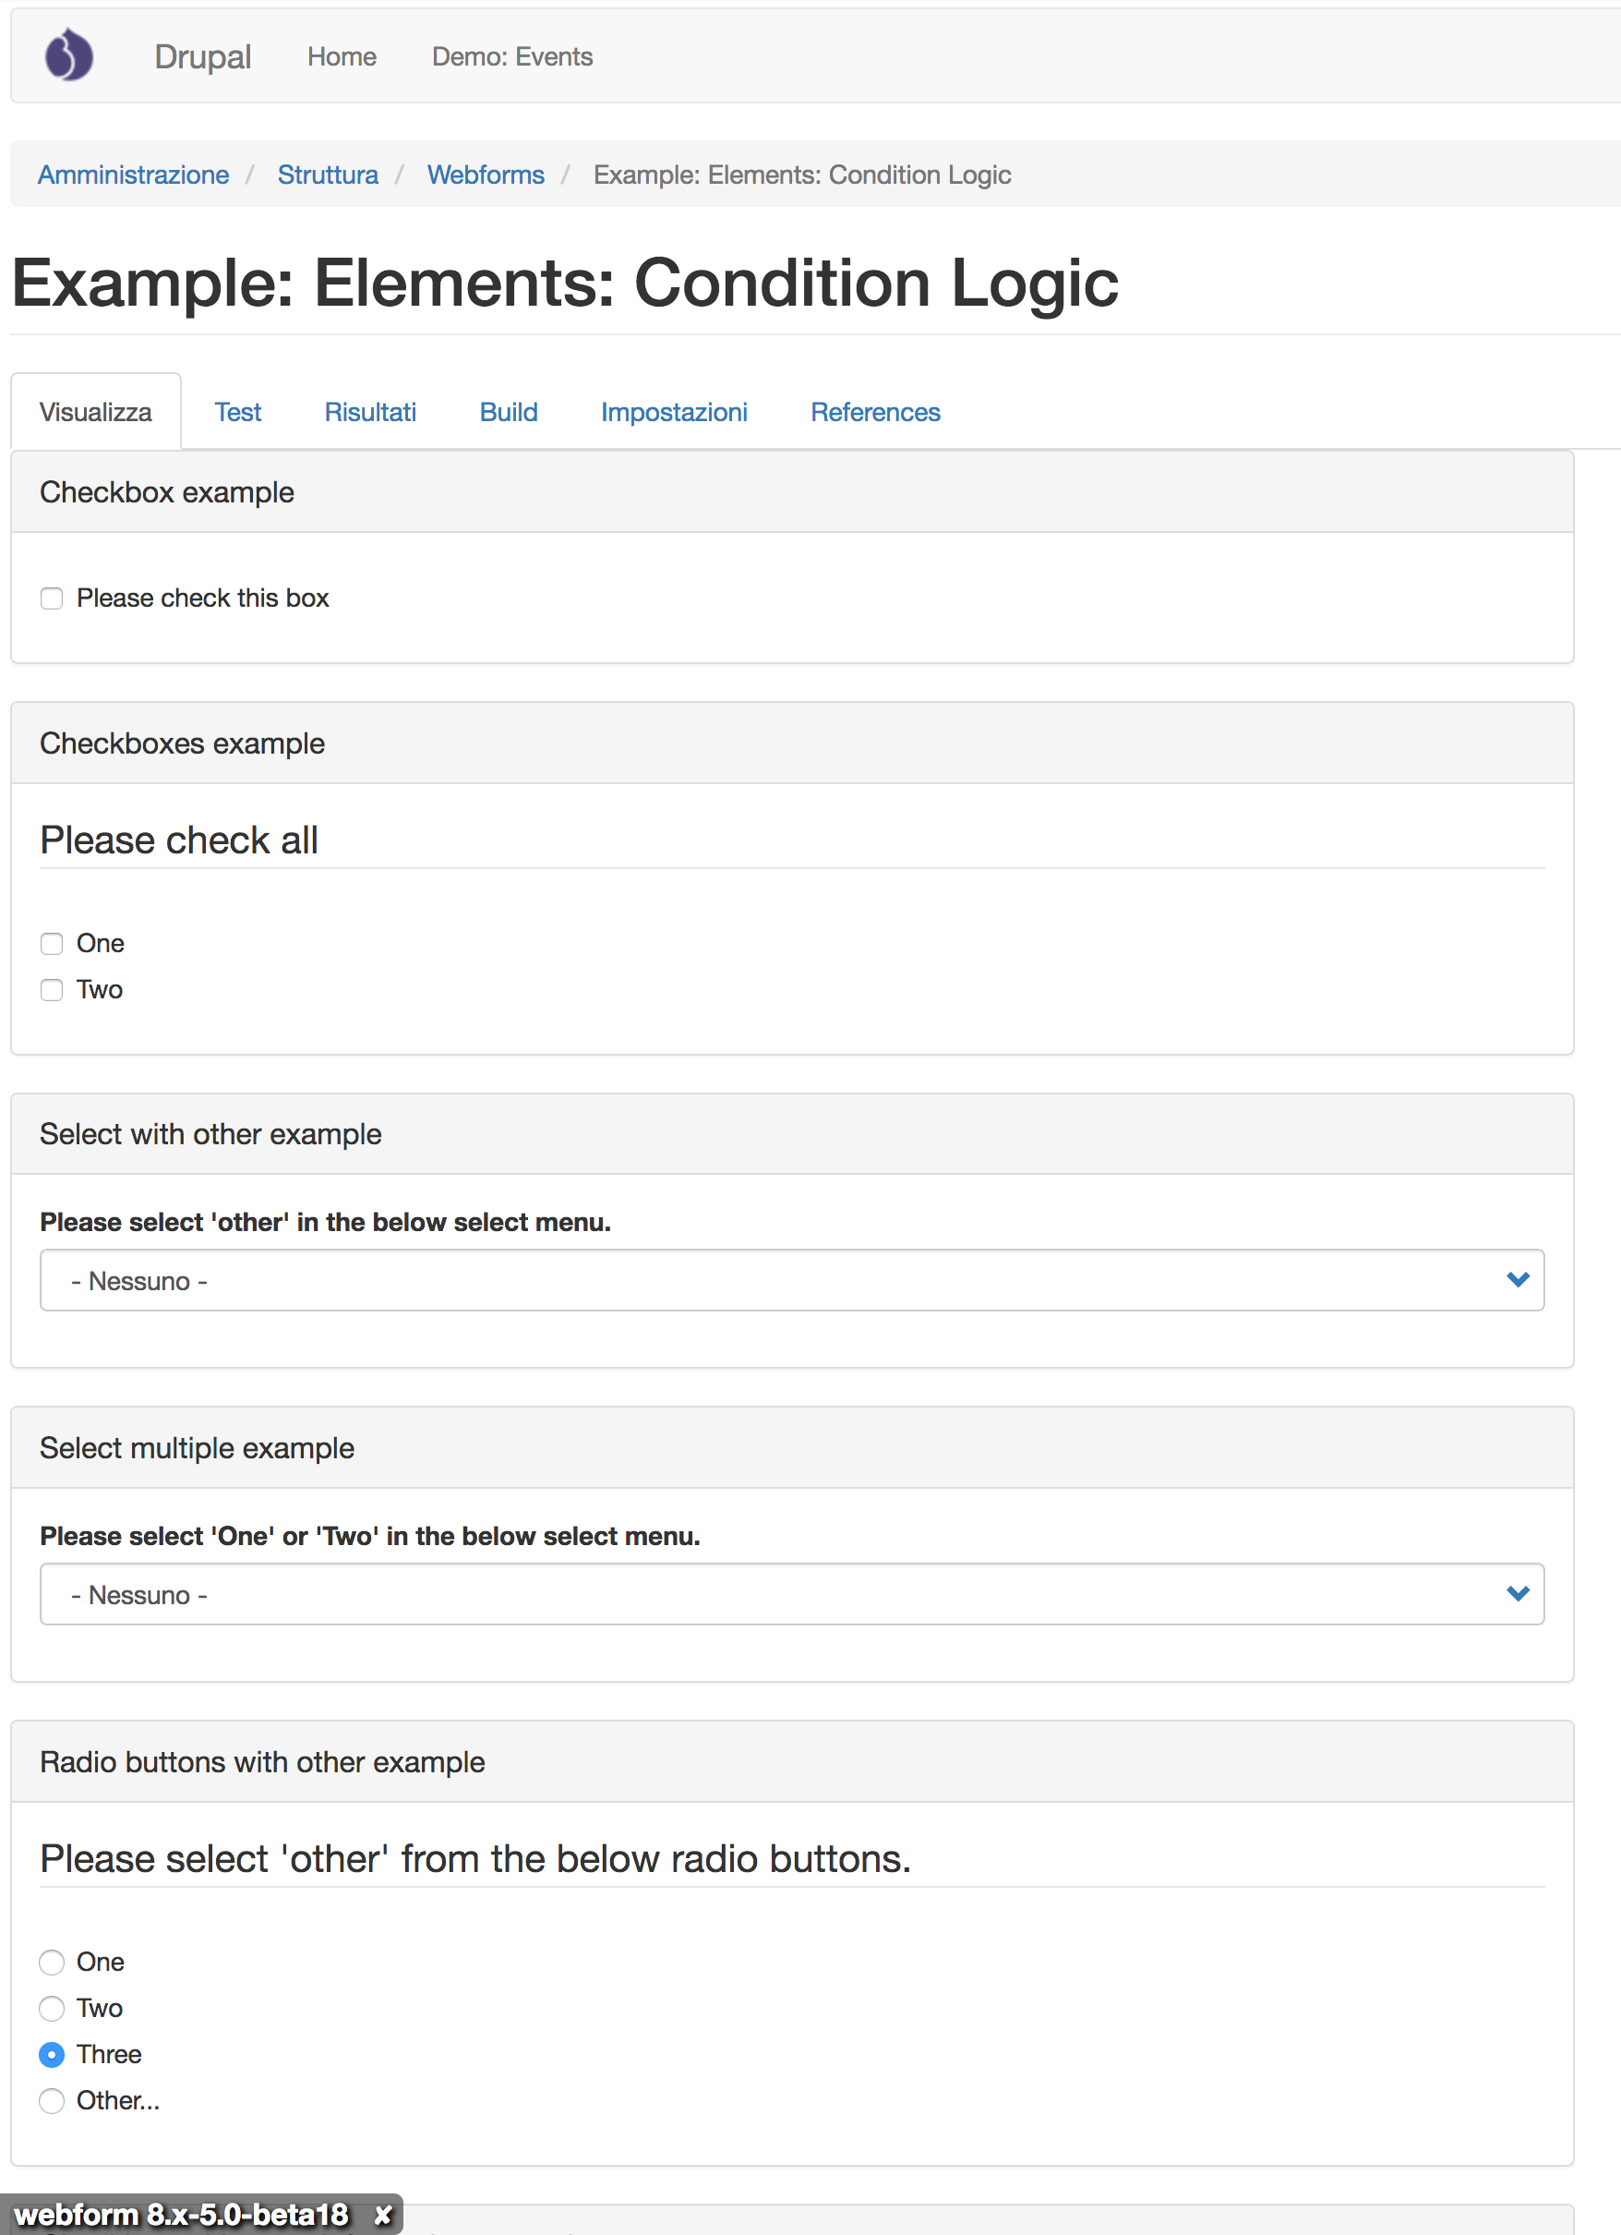
Task: Follow the Webforms breadcrumb link
Action: (x=486, y=175)
